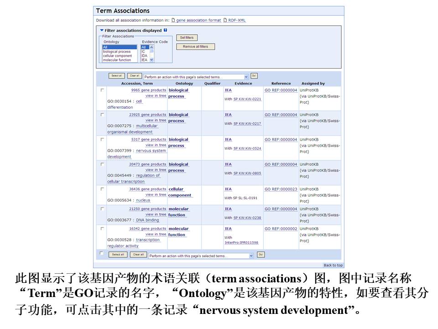
Task: Collapse the Filter associations displayed section
Action: pos(102,31)
